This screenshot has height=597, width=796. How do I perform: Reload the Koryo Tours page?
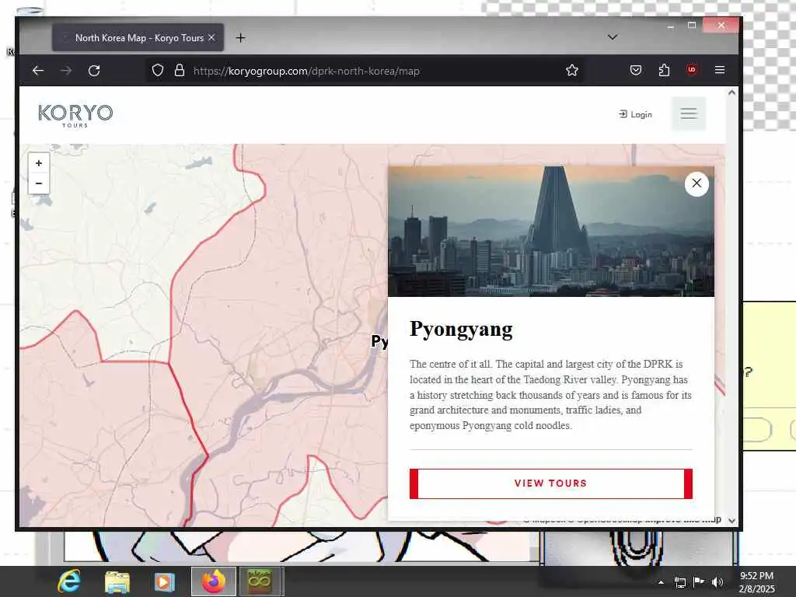pos(94,71)
